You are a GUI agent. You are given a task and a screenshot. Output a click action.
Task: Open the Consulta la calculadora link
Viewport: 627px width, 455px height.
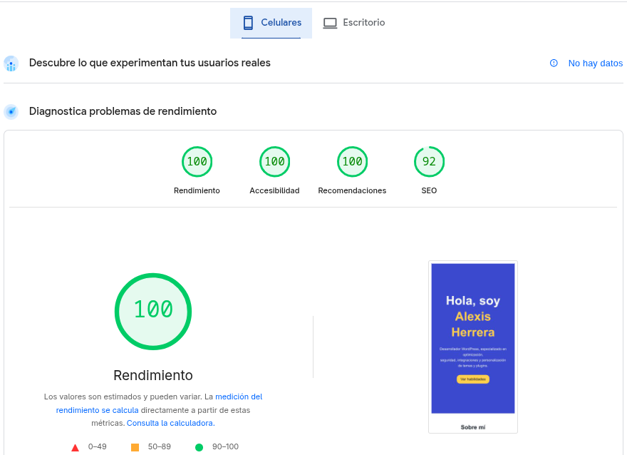170,422
